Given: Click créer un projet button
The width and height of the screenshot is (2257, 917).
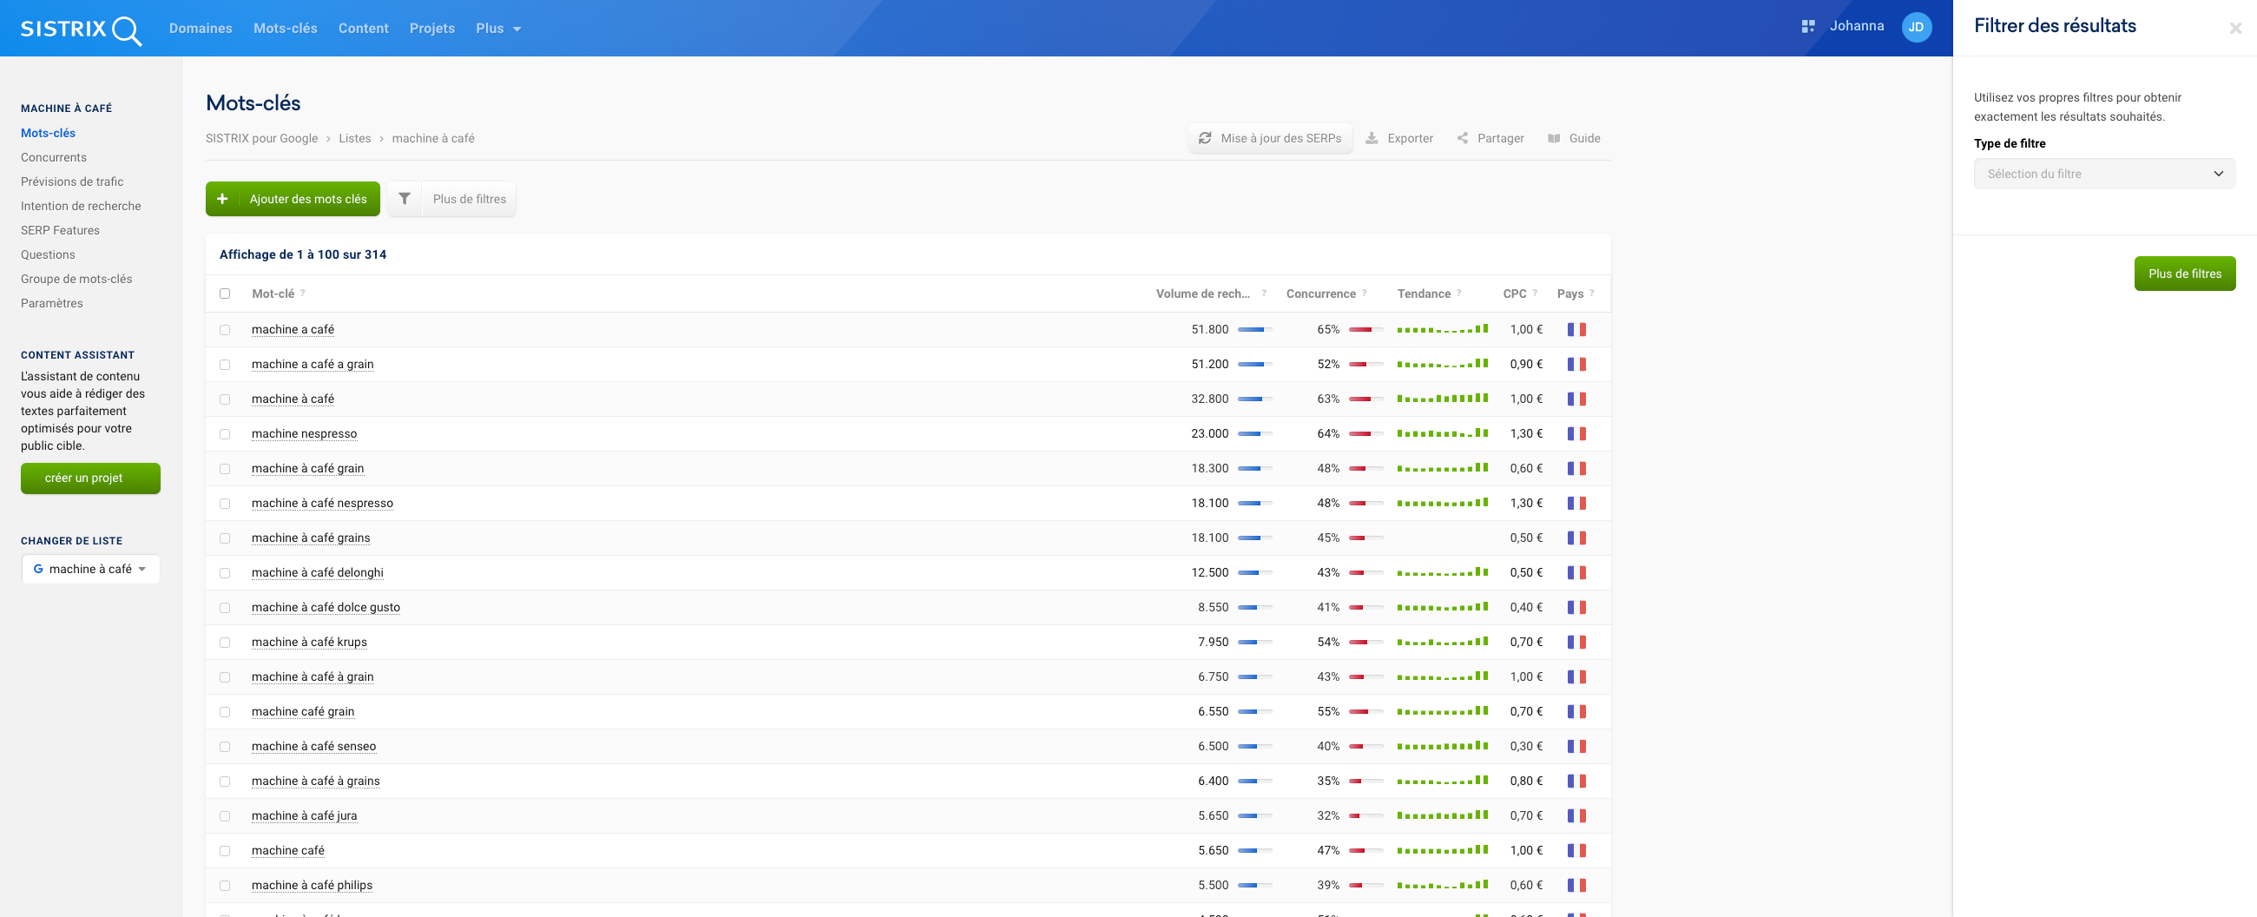Looking at the screenshot, I should [90, 478].
